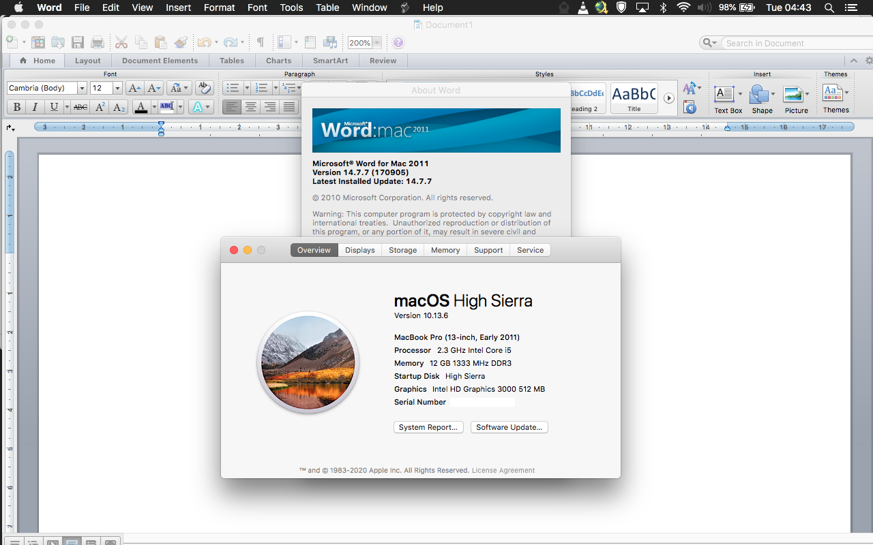Open the Toolbox icon in toolbar
873x545 pixels.
(x=310, y=42)
